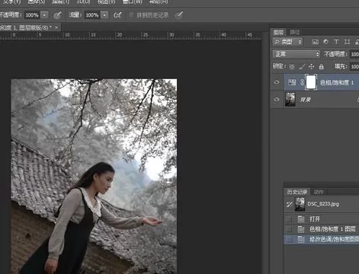Image resolution: width=359 pixels, height=274 pixels.
Task: Filter layers by type (T) icon
Action: (x=336, y=42)
